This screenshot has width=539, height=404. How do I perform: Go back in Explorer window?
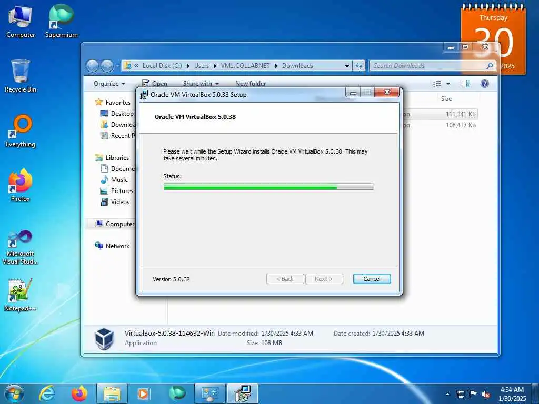tap(92, 66)
